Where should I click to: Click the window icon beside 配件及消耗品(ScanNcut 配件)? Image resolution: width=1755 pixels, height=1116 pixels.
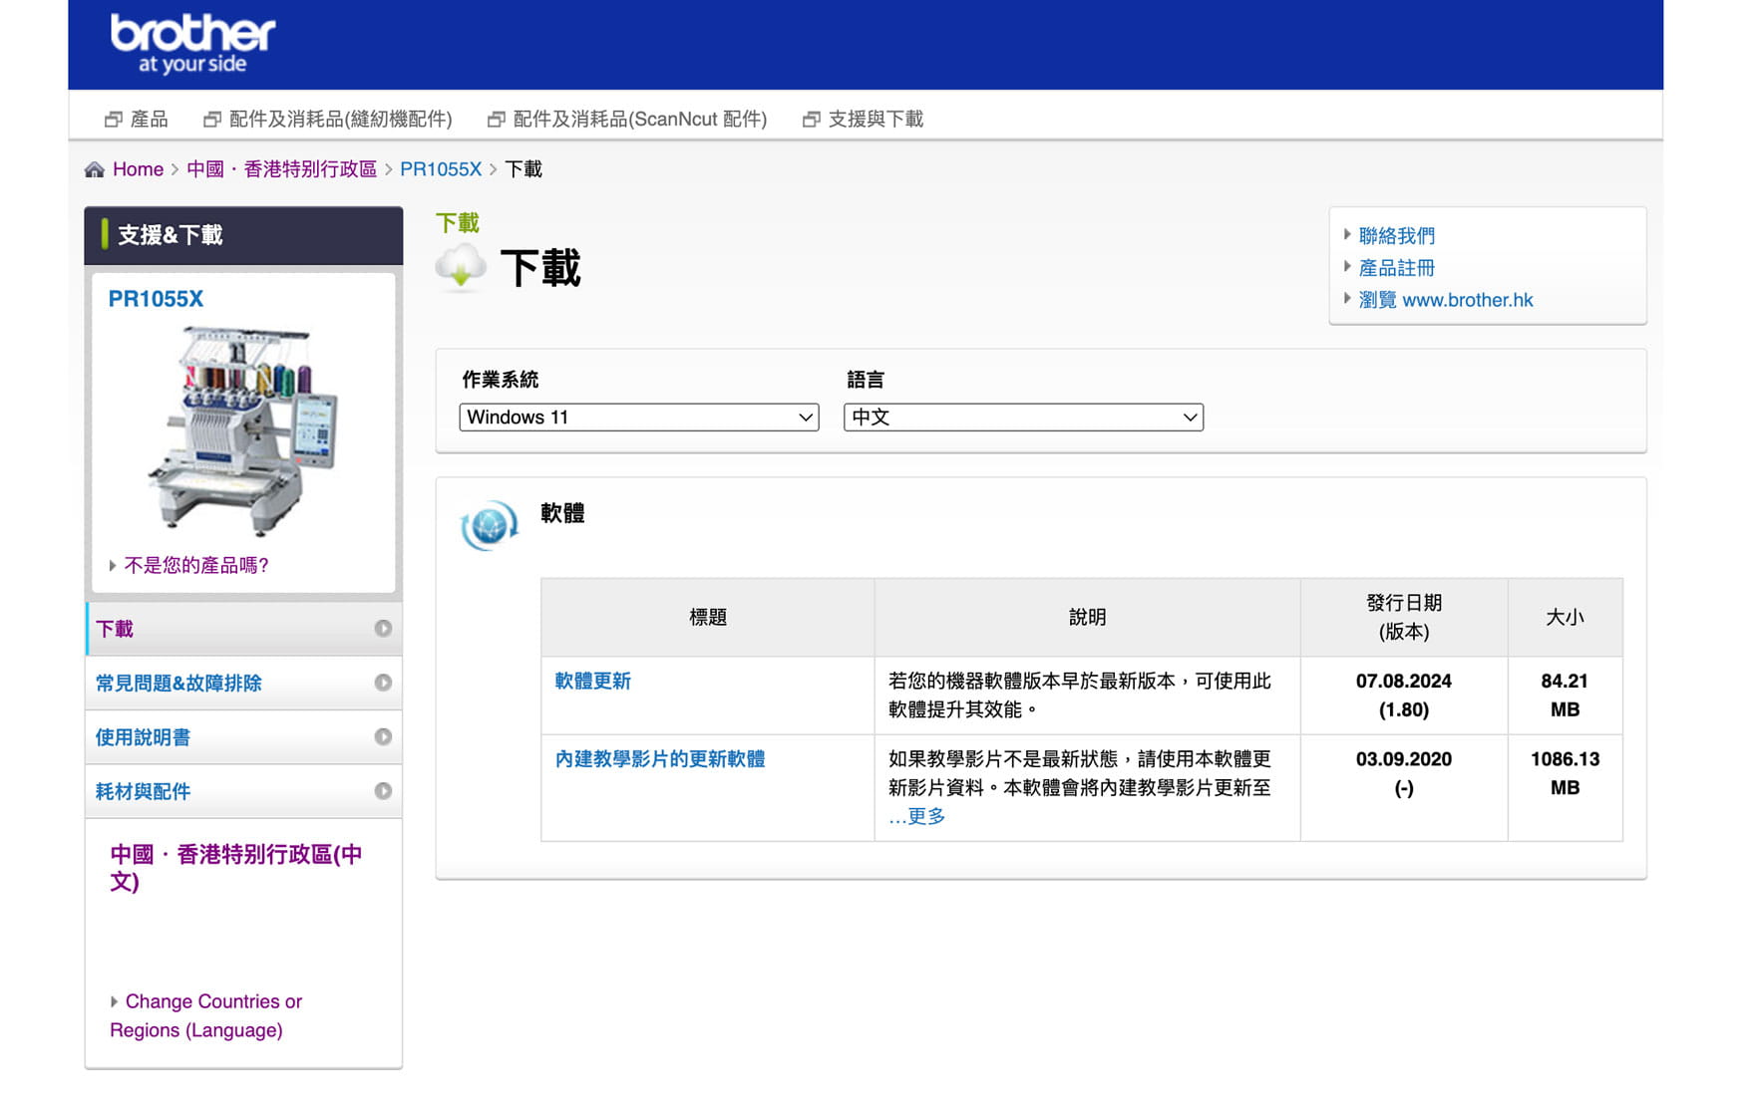click(496, 120)
